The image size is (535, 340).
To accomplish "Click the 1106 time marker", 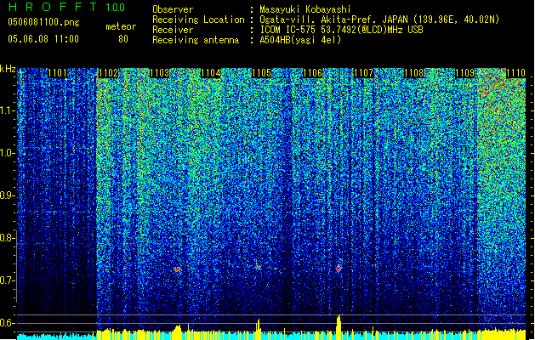I will (x=312, y=73).
